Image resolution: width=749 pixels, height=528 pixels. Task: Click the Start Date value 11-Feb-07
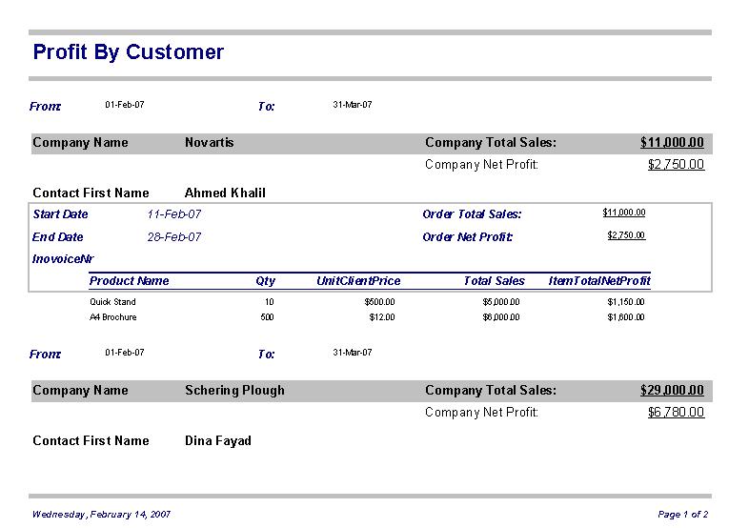tap(174, 214)
